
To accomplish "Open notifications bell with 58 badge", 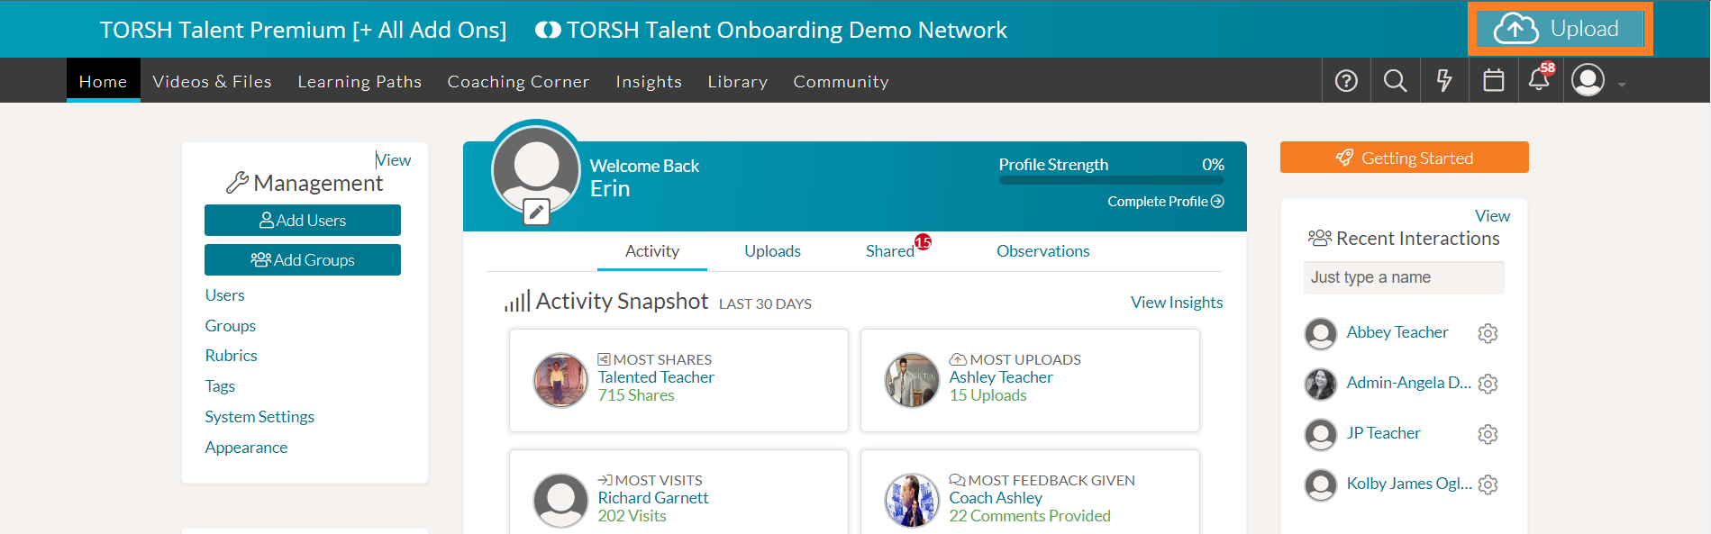I will [1539, 80].
